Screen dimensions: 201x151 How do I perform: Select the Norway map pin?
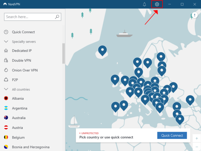click(137, 63)
